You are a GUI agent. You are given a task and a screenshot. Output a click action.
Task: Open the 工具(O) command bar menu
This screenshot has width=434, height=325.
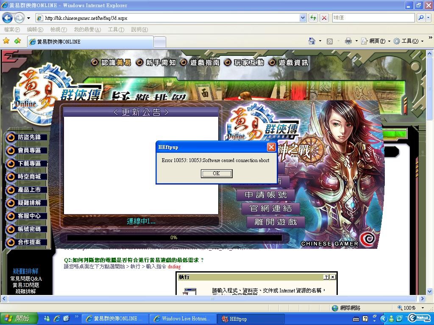click(408, 41)
